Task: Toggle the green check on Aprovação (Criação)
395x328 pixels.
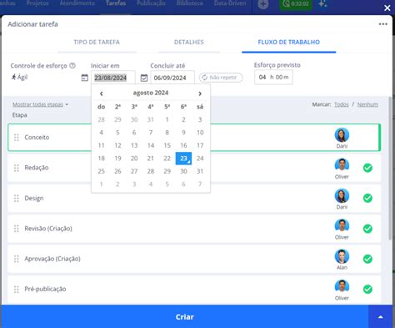Action: pyautogui.click(x=367, y=259)
